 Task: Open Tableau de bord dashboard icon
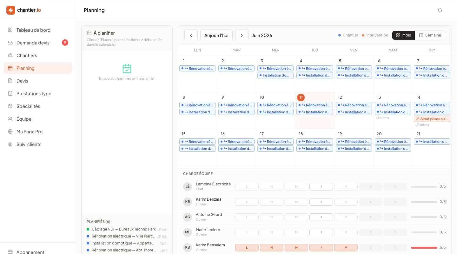click(10, 30)
